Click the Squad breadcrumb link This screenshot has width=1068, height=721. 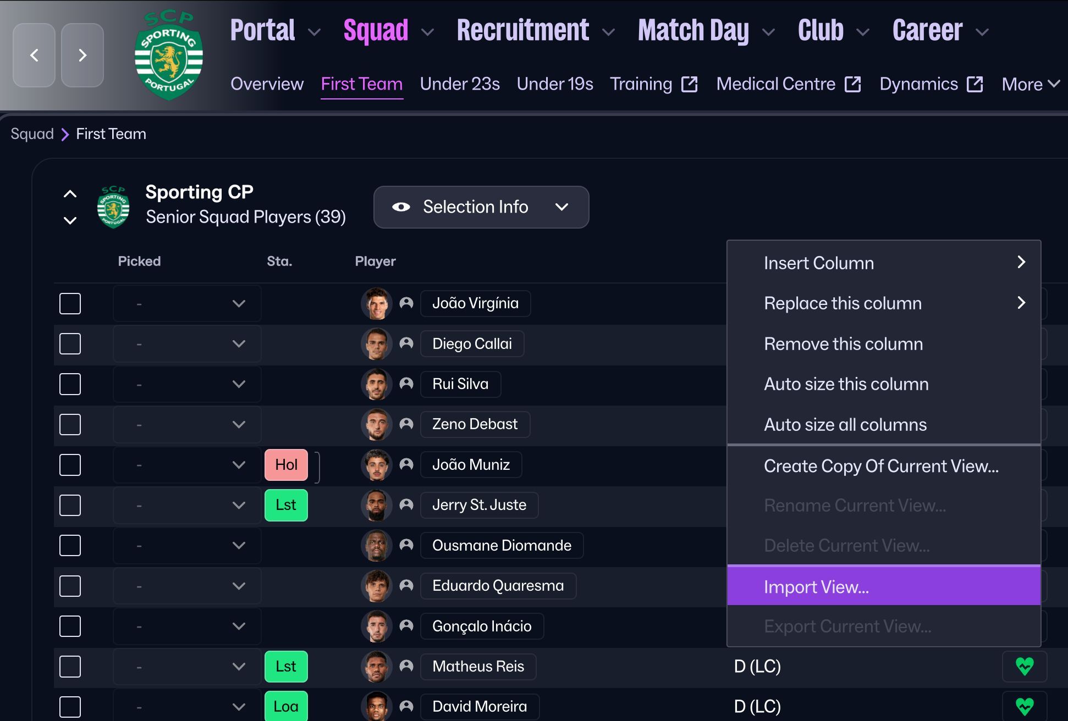pyautogui.click(x=32, y=134)
